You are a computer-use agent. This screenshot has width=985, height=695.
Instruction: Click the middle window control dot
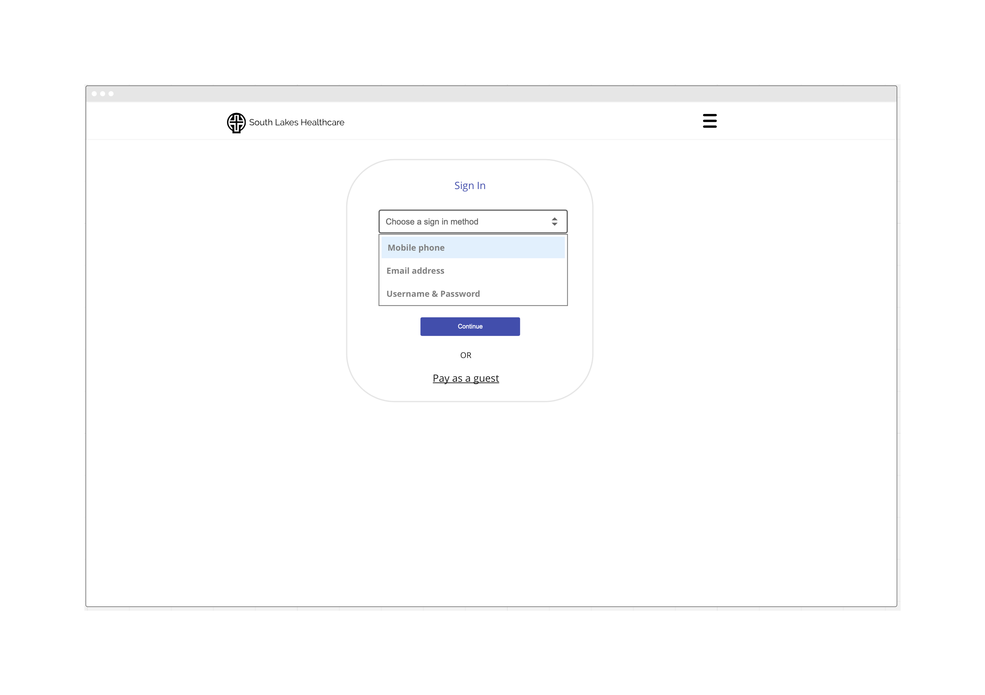point(102,94)
